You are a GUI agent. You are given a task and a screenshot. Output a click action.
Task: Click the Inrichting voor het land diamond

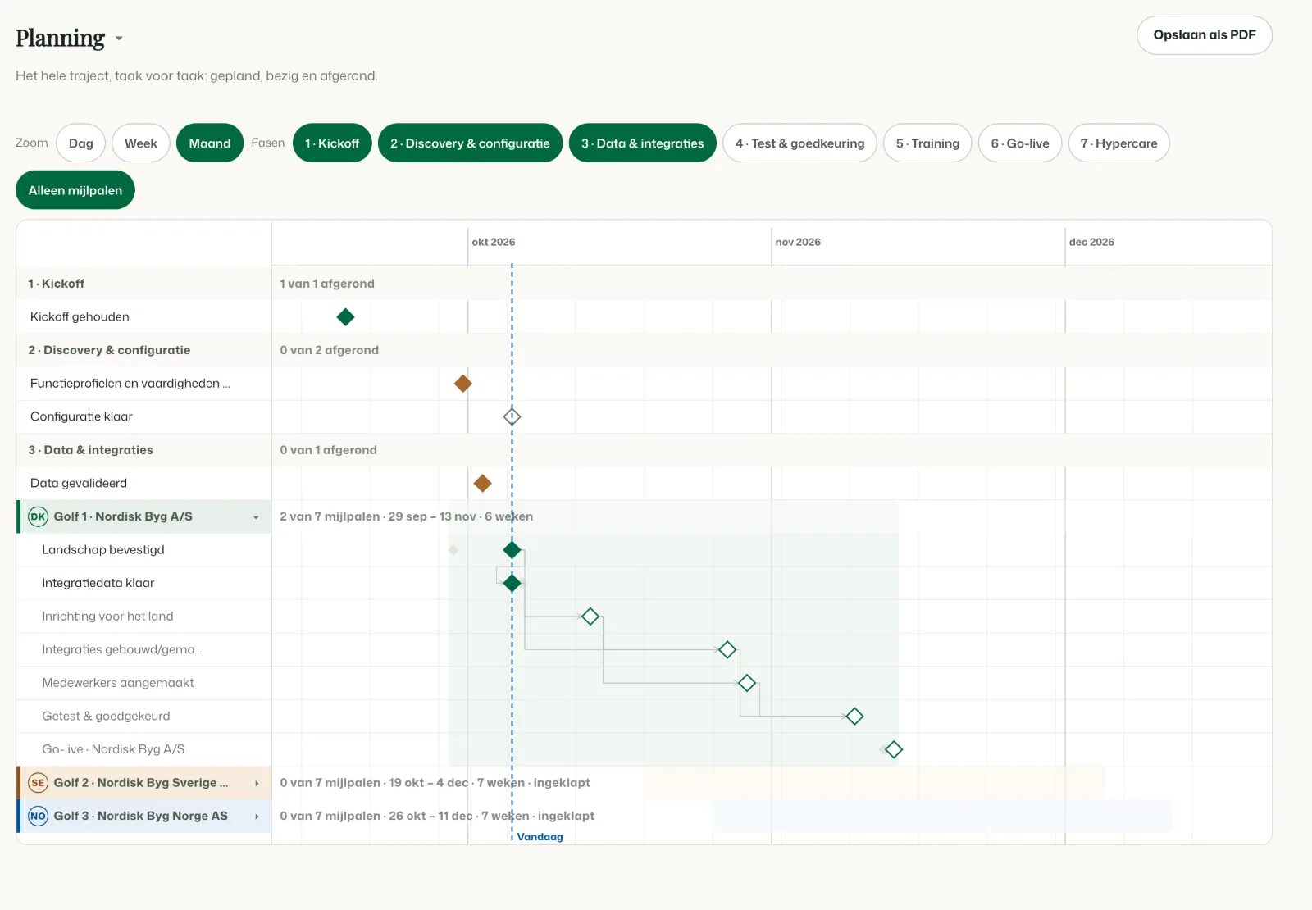[x=590, y=617]
